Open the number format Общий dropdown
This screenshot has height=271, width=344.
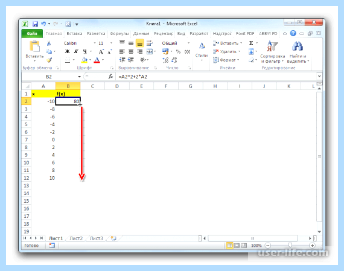(188, 43)
